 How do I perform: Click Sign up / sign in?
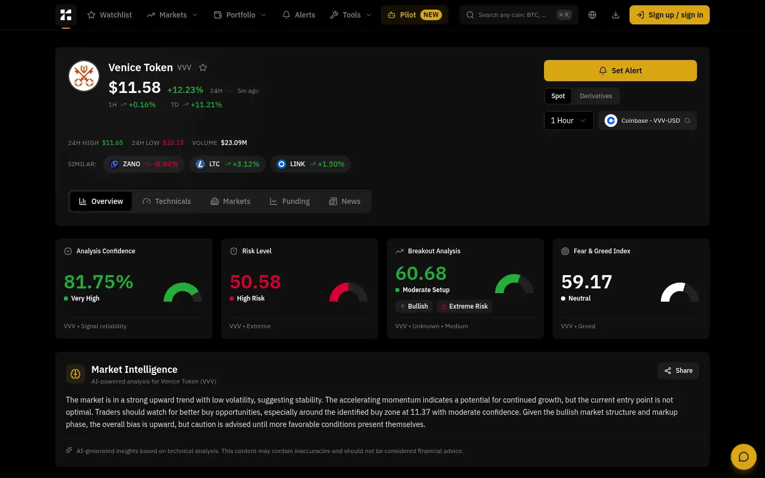tap(669, 15)
